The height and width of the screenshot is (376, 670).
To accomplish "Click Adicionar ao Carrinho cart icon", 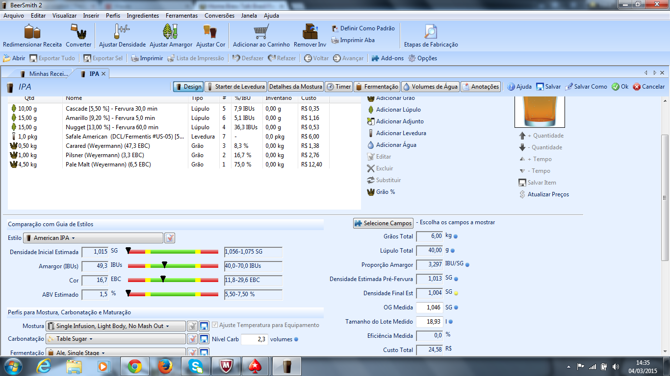I will (x=261, y=32).
